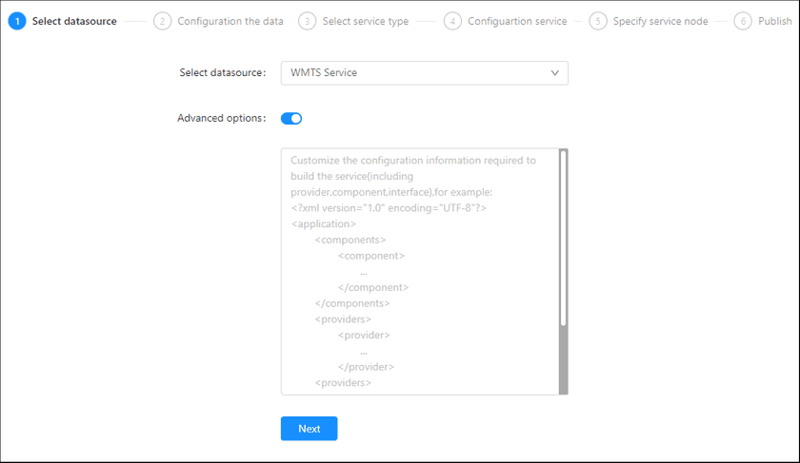Screen dimensions: 800x463
Task: Click the Select datasource step title
Action: pyautogui.click(x=74, y=21)
